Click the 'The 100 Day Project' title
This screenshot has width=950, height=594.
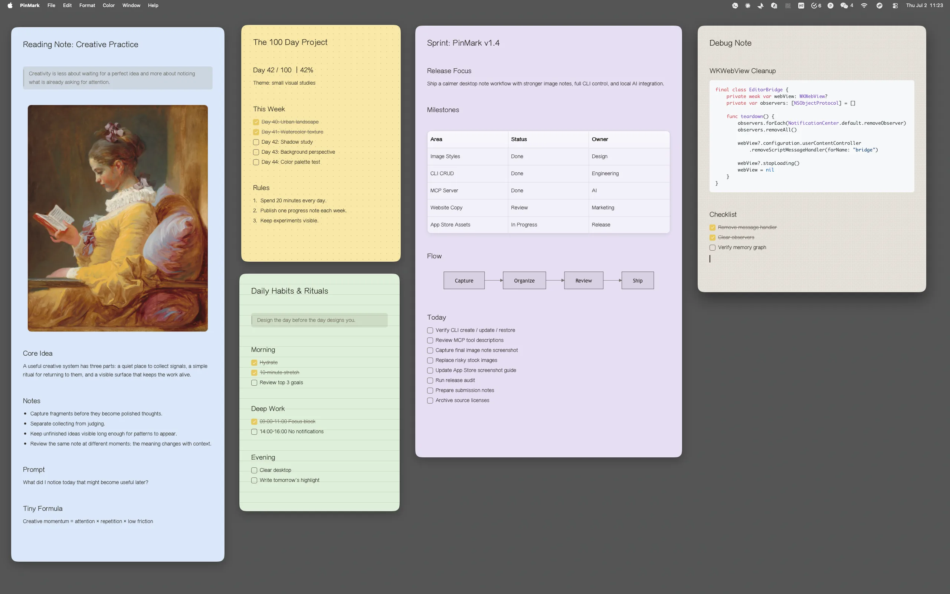pos(290,42)
